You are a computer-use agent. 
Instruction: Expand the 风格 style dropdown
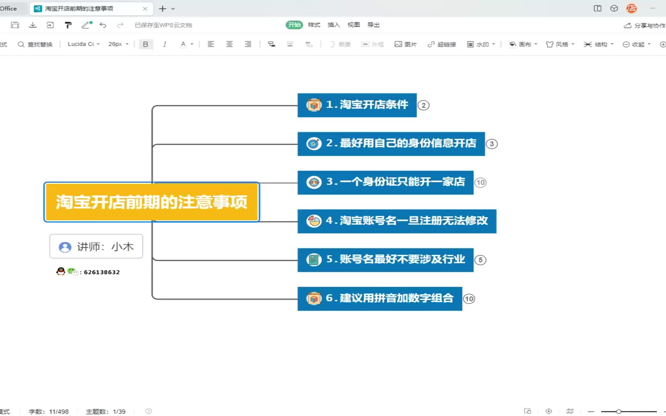[x=560, y=44]
